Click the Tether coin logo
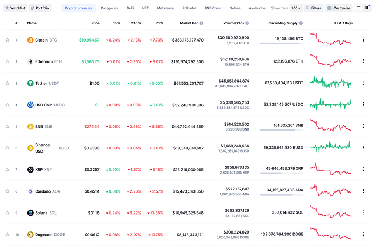The height and width of the screenshot is (247, 377). point(30,83)
